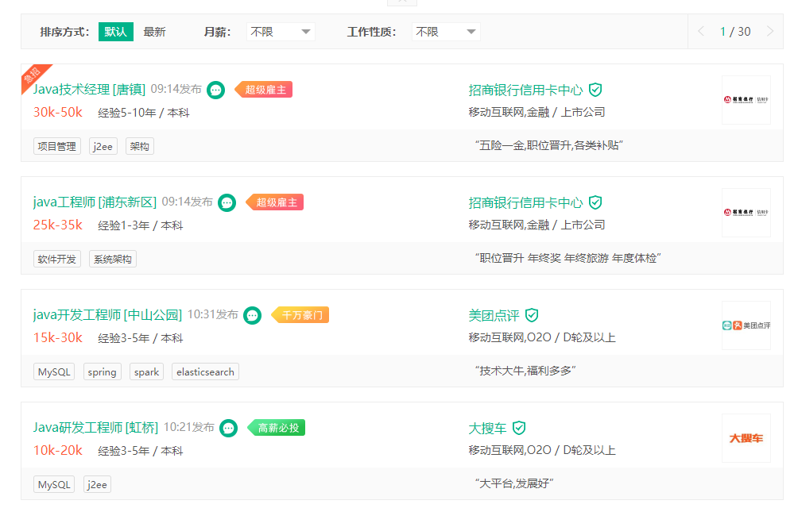Click the 超级雇主 badge on Java技术经理
798x508 pixels.
(263, 90)
